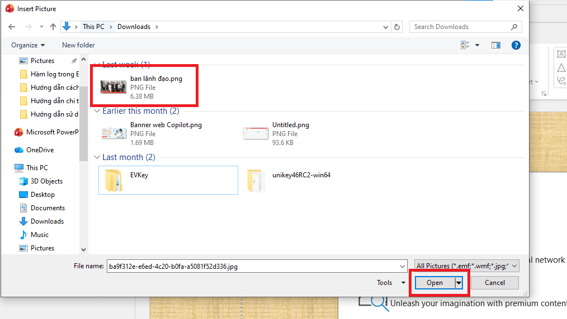
Task: Select Microsoft PowerPoint in navigation pane
Action: click(46, 132)
